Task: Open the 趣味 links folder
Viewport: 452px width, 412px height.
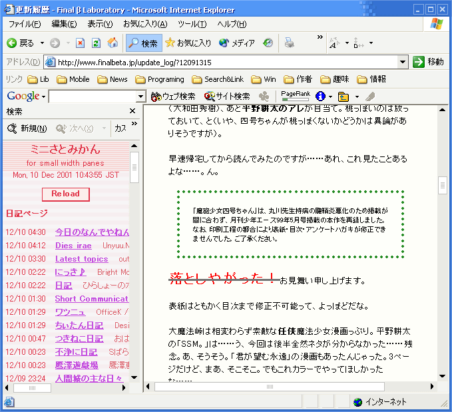Action: (335, 79)
